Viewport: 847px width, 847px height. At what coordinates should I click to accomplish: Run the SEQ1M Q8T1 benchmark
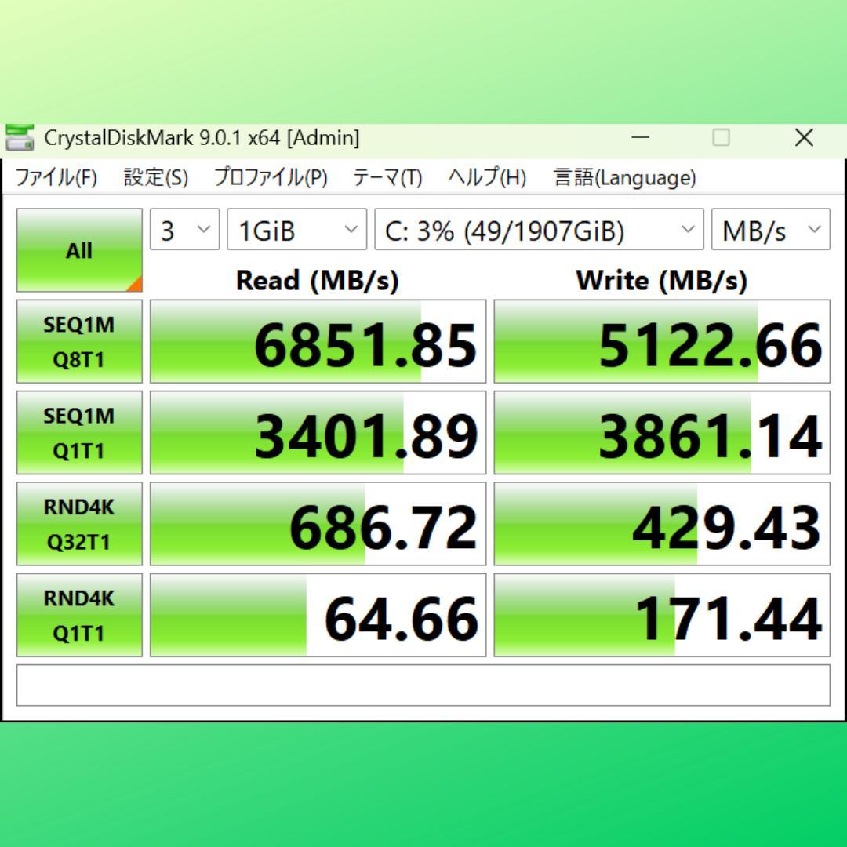click(x=78, y=340)
